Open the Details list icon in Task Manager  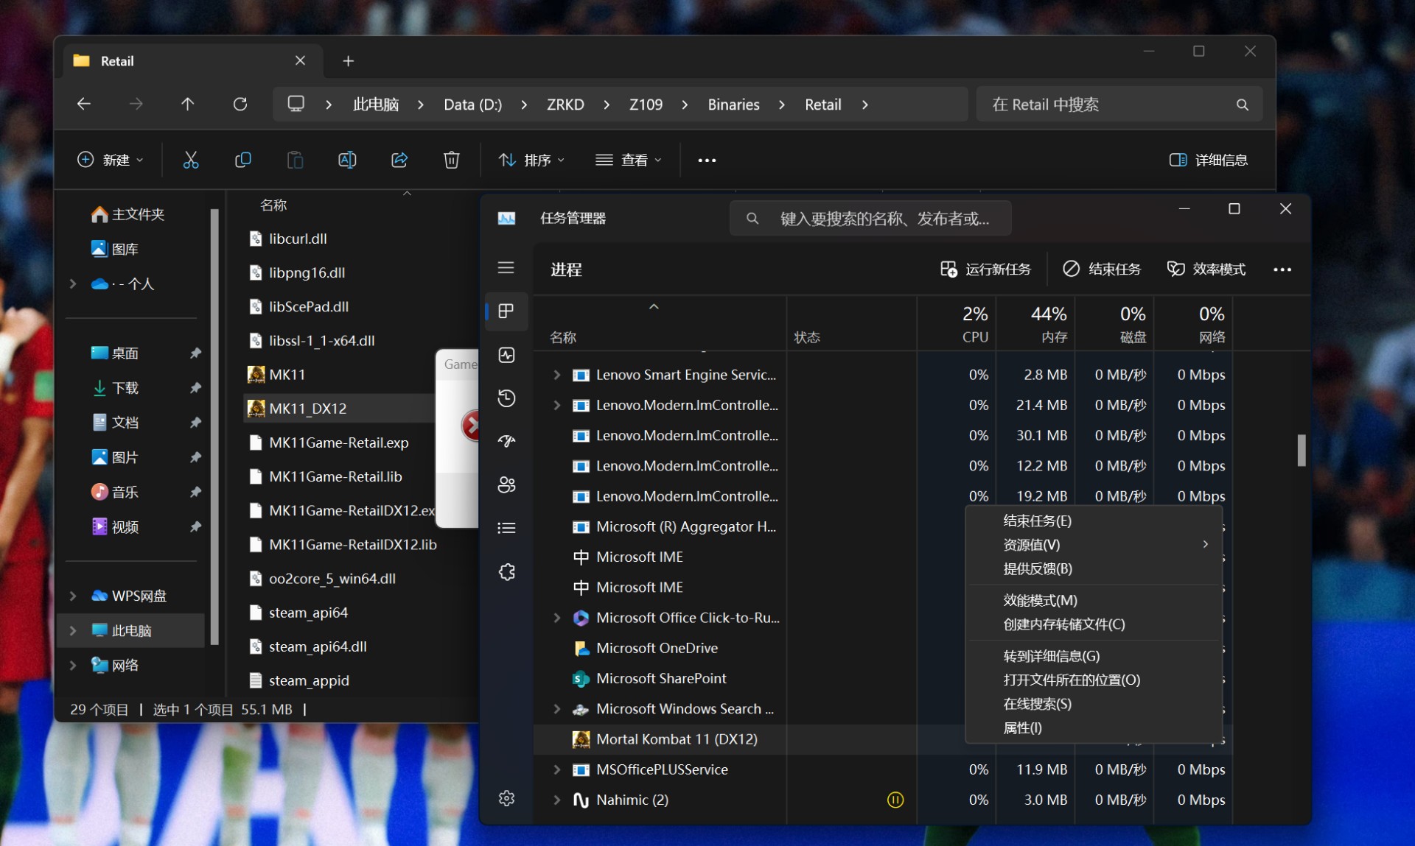pos(506,528)
